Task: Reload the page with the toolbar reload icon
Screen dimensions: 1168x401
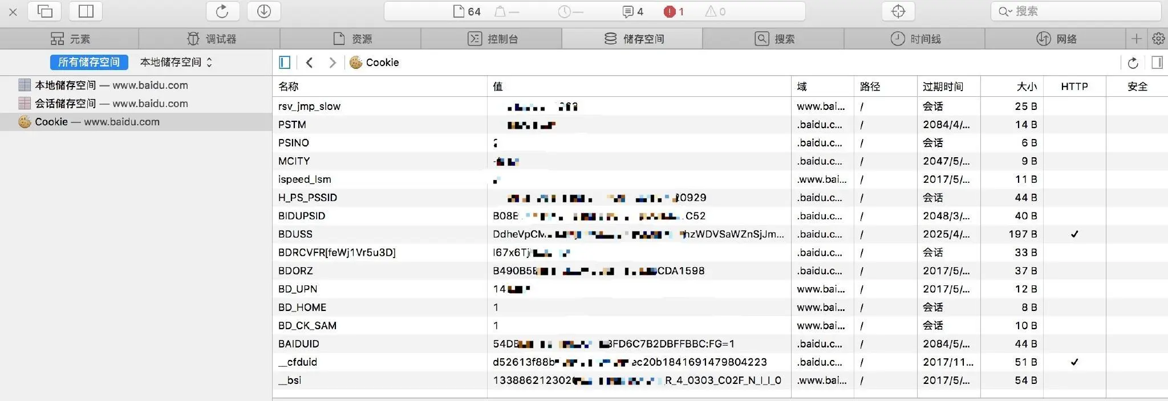Action: pos(222,11)
